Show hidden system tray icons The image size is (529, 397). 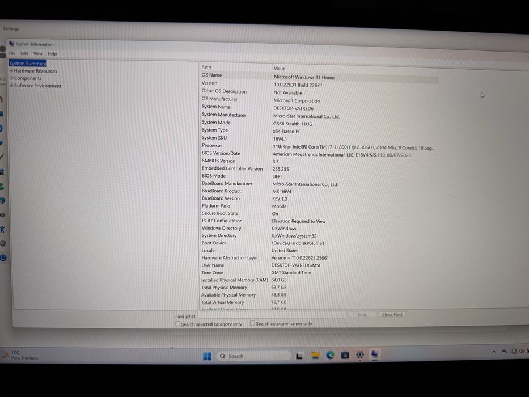tap(494, 352)
